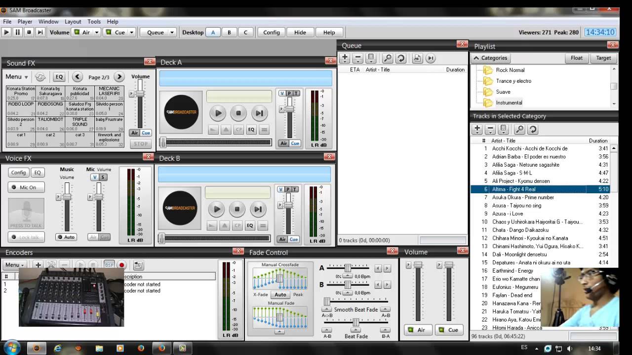Open the Layout menu
Viewport: 632px width, 355px height.
click(73, 22)
